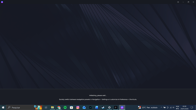Open Task View on the taskbar

click(46, 107)
